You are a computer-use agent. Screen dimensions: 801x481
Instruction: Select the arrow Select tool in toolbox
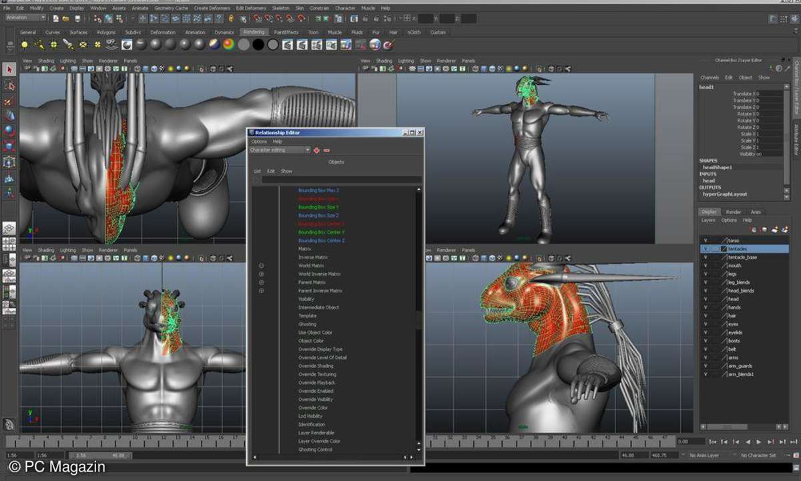click(9, 69)
